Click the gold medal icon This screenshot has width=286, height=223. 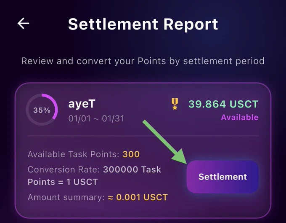[x=175, y=104]
